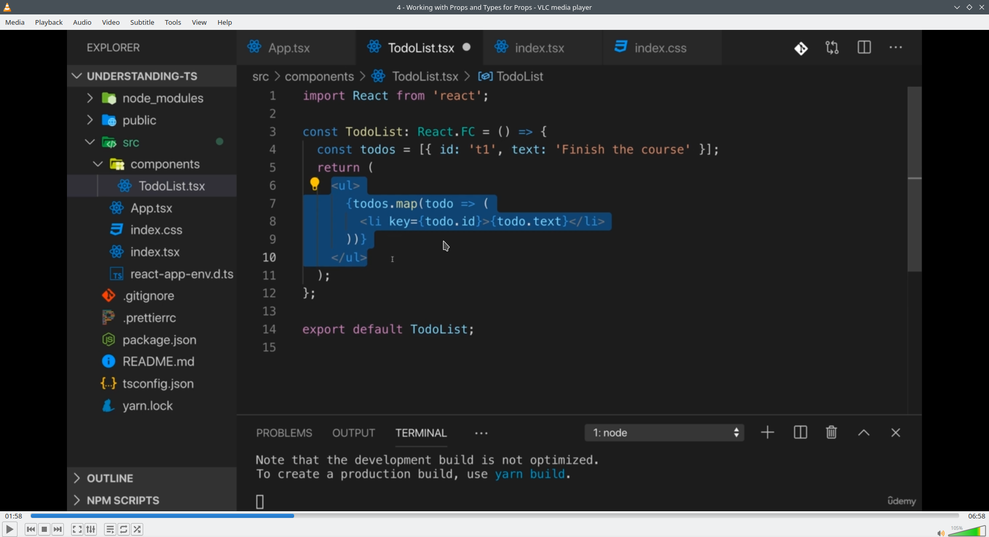Image resolution: width=989 pixels, height=537 pixels.
Task: Collapse the components folder
Action: pos(98,164)
